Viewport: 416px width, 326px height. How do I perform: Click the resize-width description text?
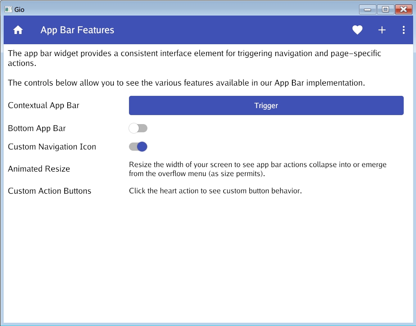pyautogui.click(x=258, y=169)
